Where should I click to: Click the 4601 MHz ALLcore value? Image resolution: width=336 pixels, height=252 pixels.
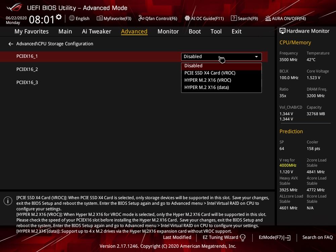[288, 208]
